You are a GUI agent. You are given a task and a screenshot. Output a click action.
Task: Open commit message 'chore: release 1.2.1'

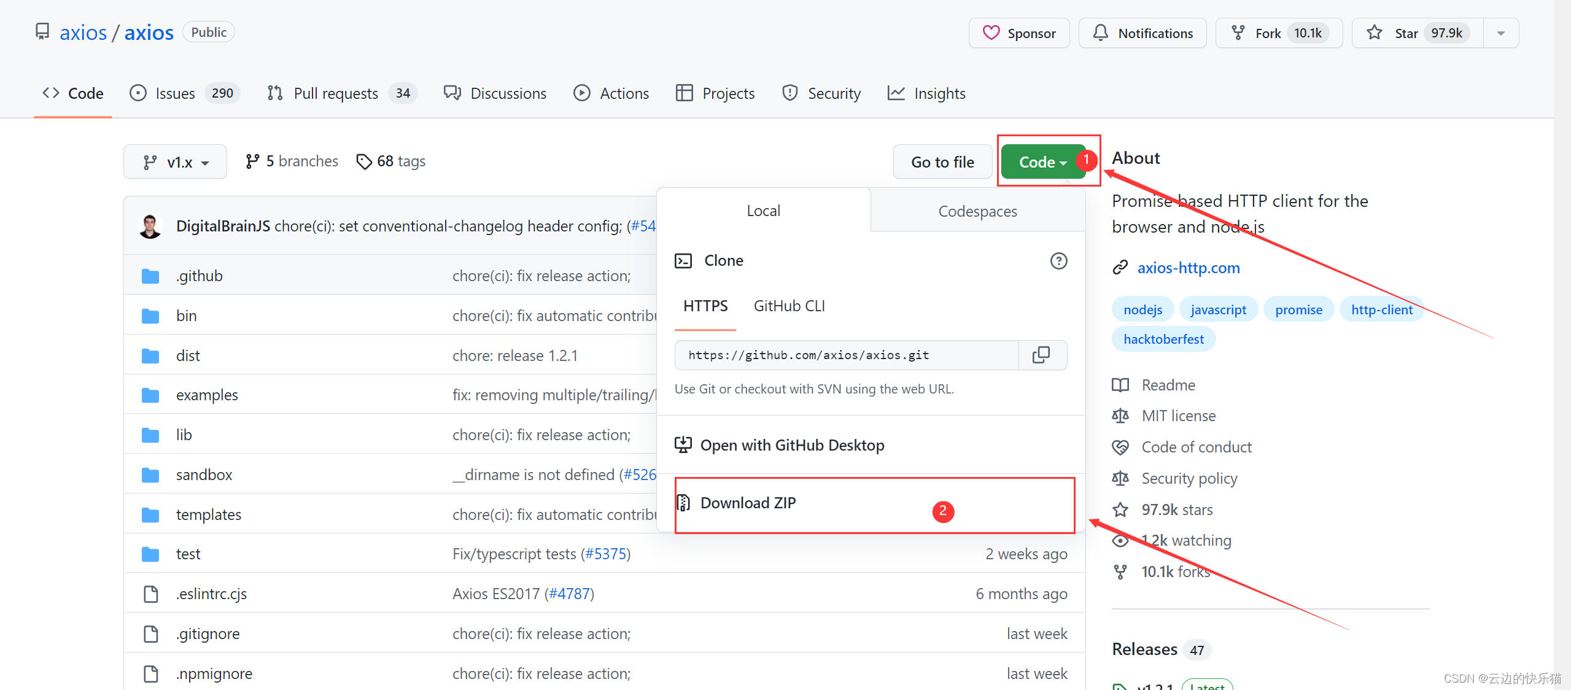515,355
